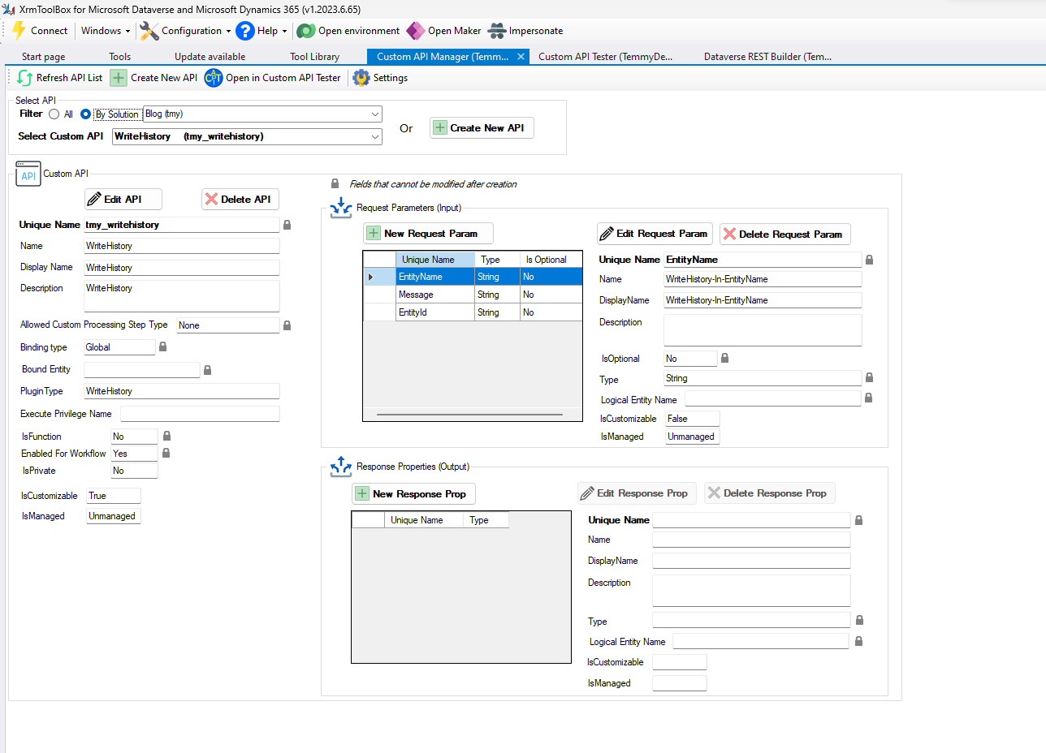1046x753 pixels.
Task: Click the PluginType field
Action: (x=181, y=391)
